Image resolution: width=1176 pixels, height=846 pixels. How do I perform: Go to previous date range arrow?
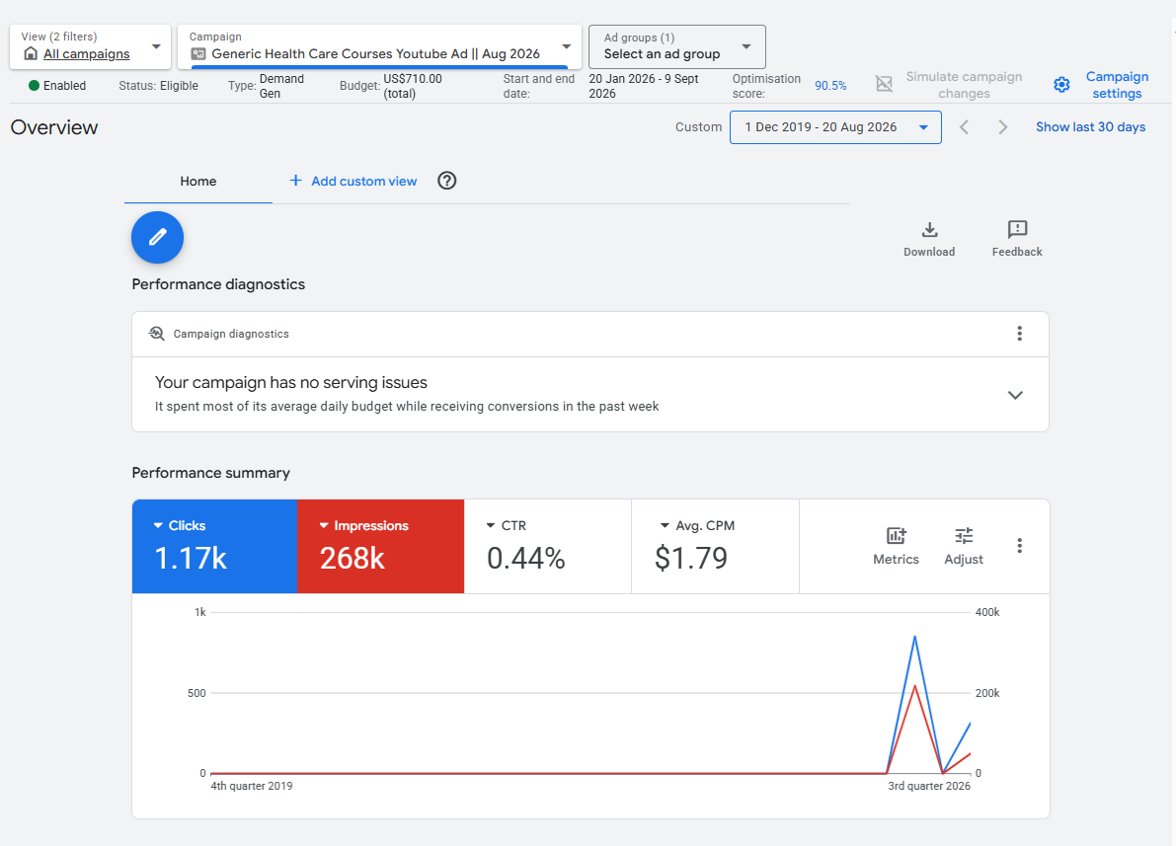pyautogui.click(x=965, y=127)
